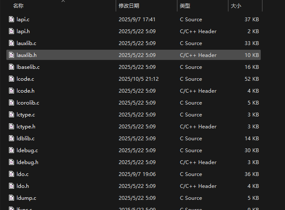
Task: Sort by the 类型 column header
Action: point(185,6)
